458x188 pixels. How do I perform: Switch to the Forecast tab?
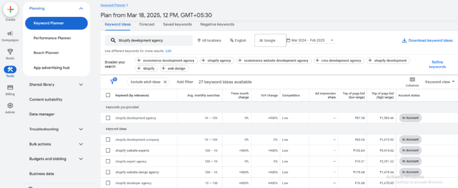tap(147, 25)
